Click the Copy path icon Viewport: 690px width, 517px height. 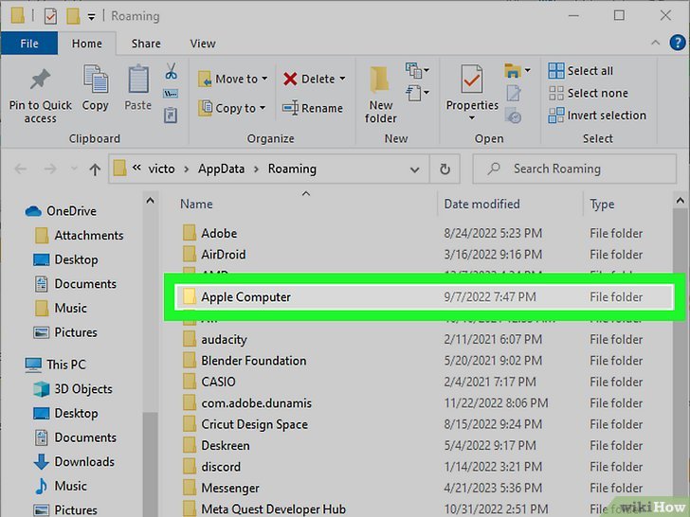(171, 93)
